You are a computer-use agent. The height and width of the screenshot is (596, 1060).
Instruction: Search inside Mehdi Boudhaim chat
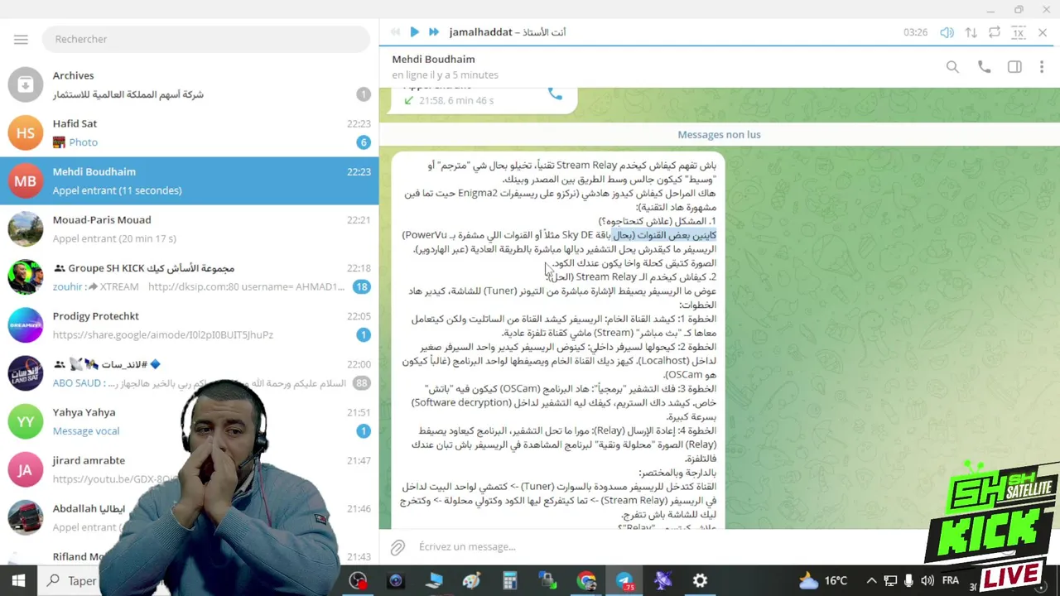click(x=952, y=67)
